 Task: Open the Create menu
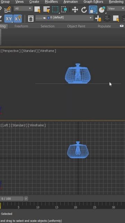(x=34, y=2)
